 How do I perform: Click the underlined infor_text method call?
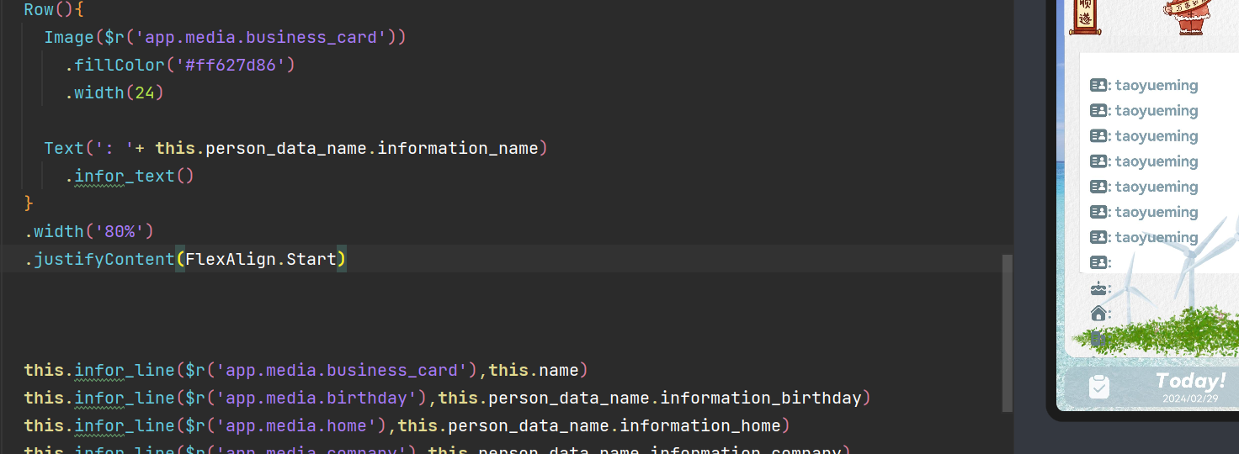125,176
